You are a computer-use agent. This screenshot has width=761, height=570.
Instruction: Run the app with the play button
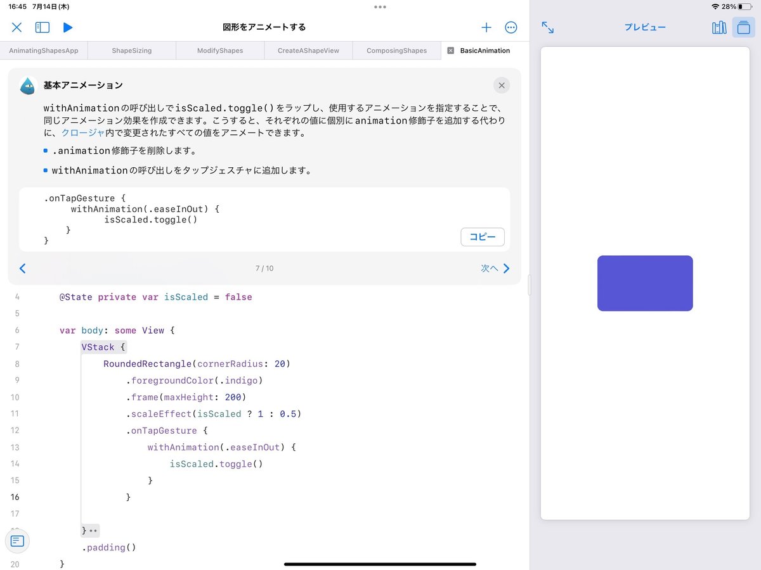[x=68, y=27]
